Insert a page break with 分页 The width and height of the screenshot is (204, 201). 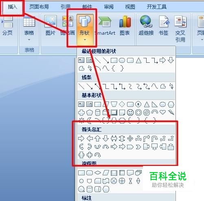point(7,26)
